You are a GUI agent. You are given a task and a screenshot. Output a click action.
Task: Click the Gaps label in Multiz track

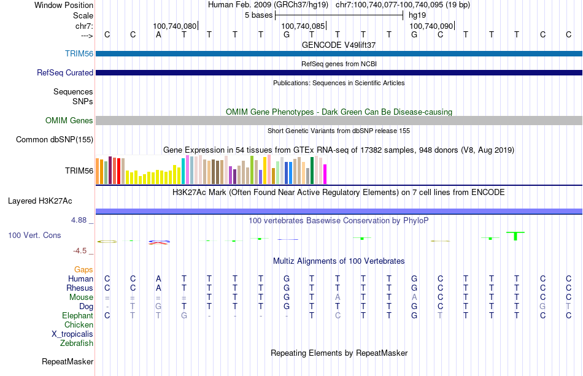point(83,269)
